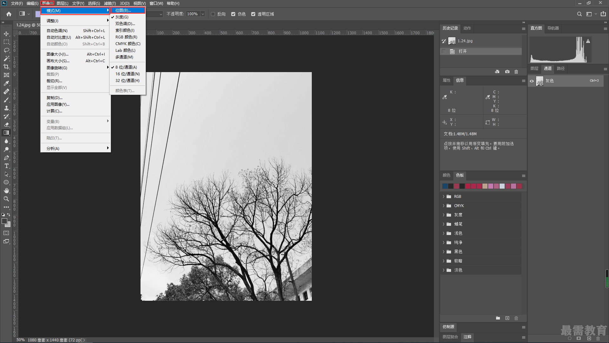
Task: Click the 1.24.jpg document tab
Action: [28, 25]
